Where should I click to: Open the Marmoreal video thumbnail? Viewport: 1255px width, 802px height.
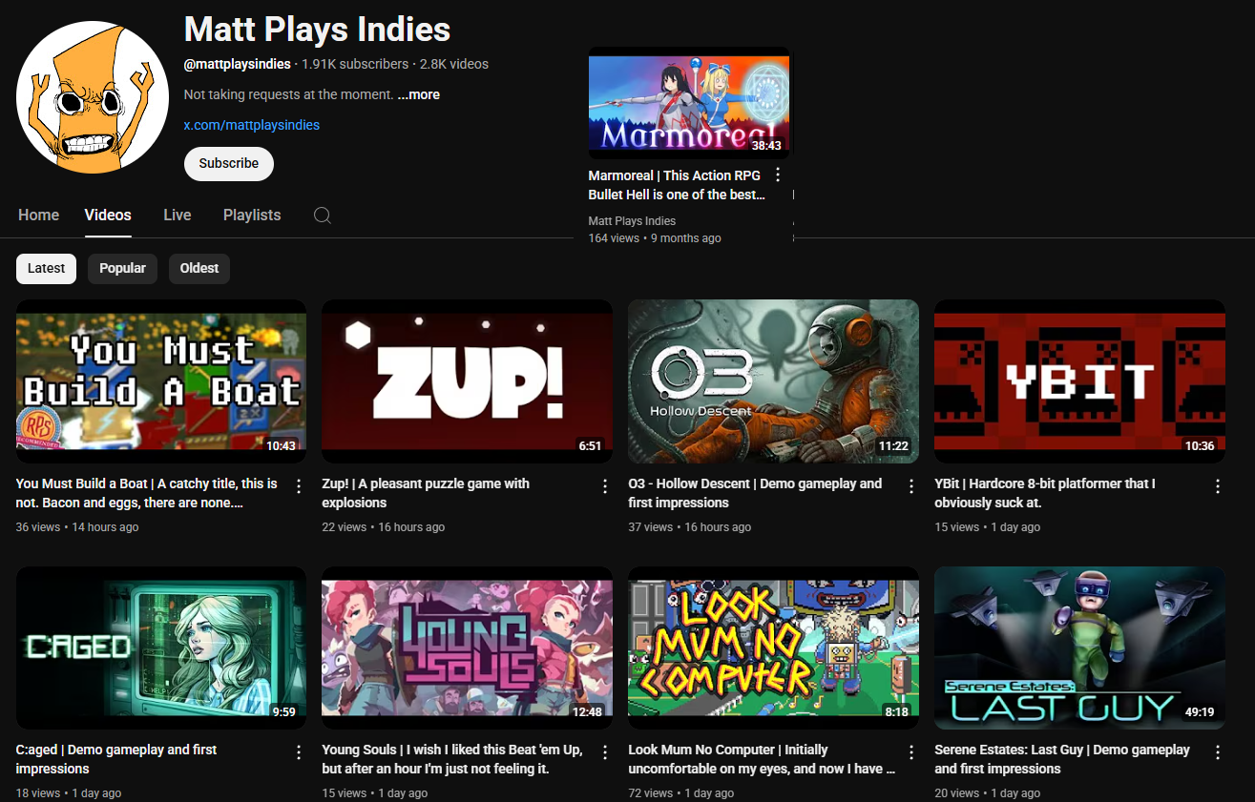689,102
